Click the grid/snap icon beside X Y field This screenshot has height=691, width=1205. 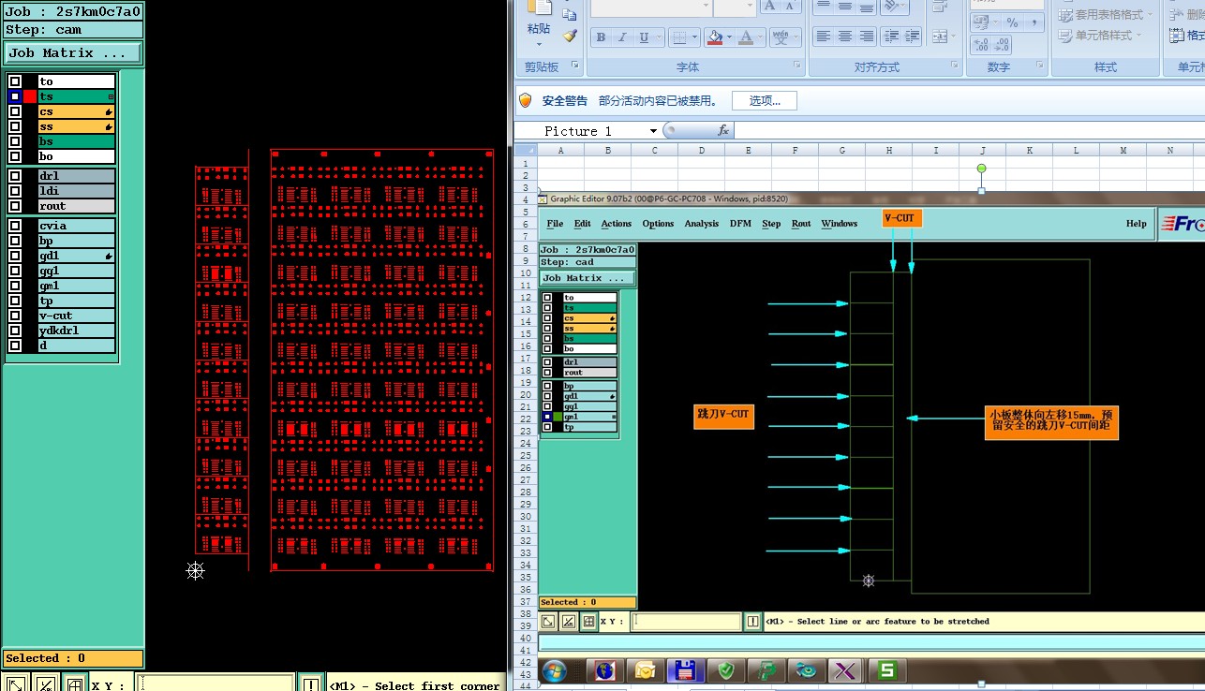tap(76, 684)
